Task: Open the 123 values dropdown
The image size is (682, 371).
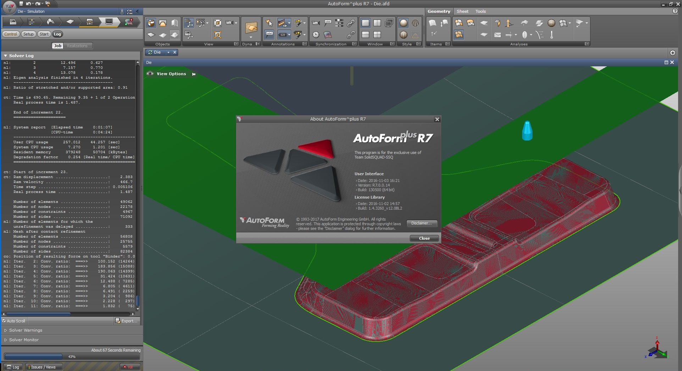Action: 289,34
